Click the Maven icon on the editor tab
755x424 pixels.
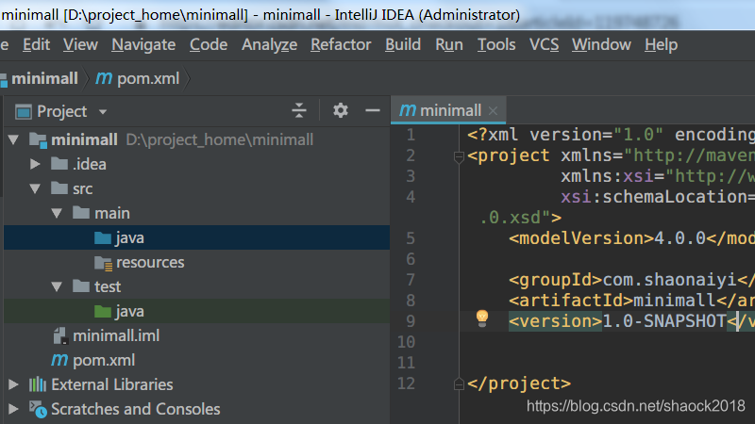408,110
